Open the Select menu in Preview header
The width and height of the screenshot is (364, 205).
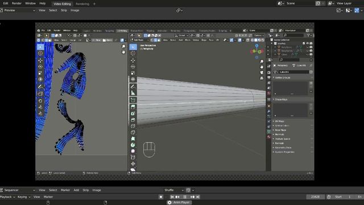(53, 10)
